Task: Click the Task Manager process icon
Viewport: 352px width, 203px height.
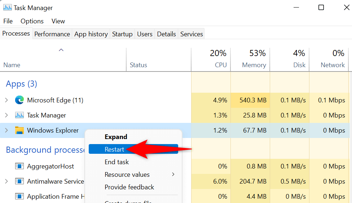Action: pos(19,115)
